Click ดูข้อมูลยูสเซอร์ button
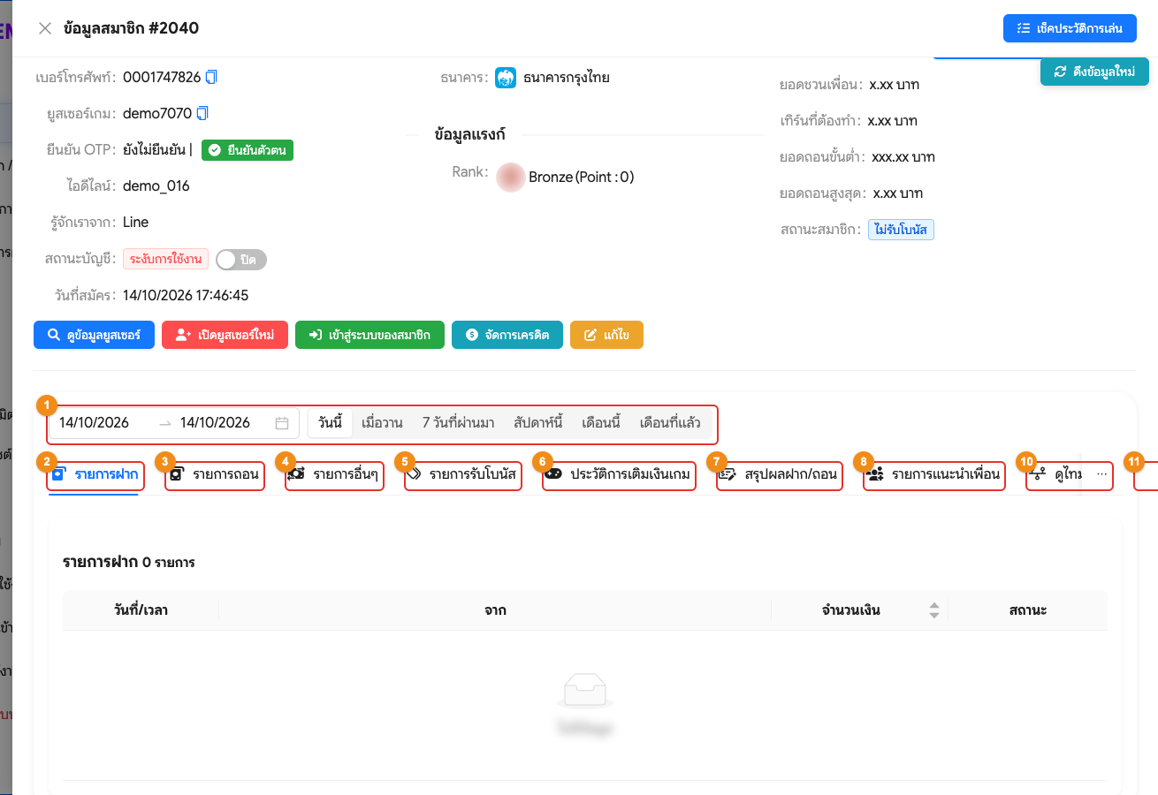The image size is (1158, 795). (x=94, y=336)
